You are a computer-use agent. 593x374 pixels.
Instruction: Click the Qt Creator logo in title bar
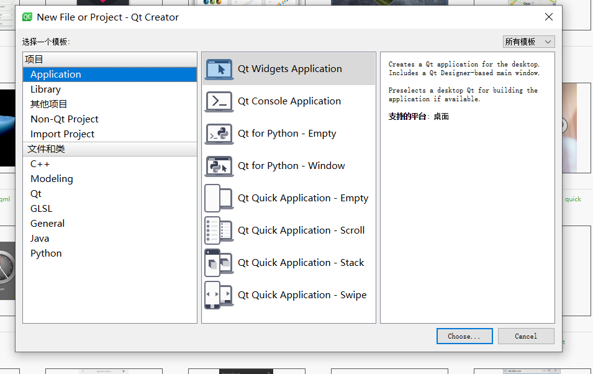click(27, 17)
